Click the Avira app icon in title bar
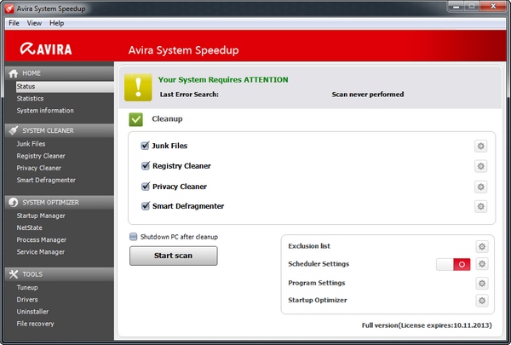The width and height of the screenshot is (511, 345). tap(9, 9)
